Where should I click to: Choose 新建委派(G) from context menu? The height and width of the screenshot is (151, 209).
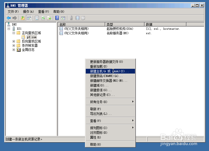pos(110,90)
